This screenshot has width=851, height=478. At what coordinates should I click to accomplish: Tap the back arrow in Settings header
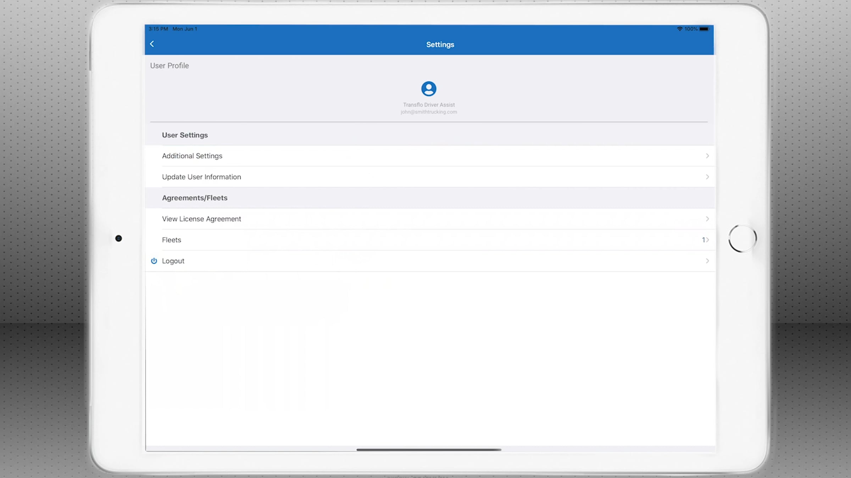pos(152,44)
